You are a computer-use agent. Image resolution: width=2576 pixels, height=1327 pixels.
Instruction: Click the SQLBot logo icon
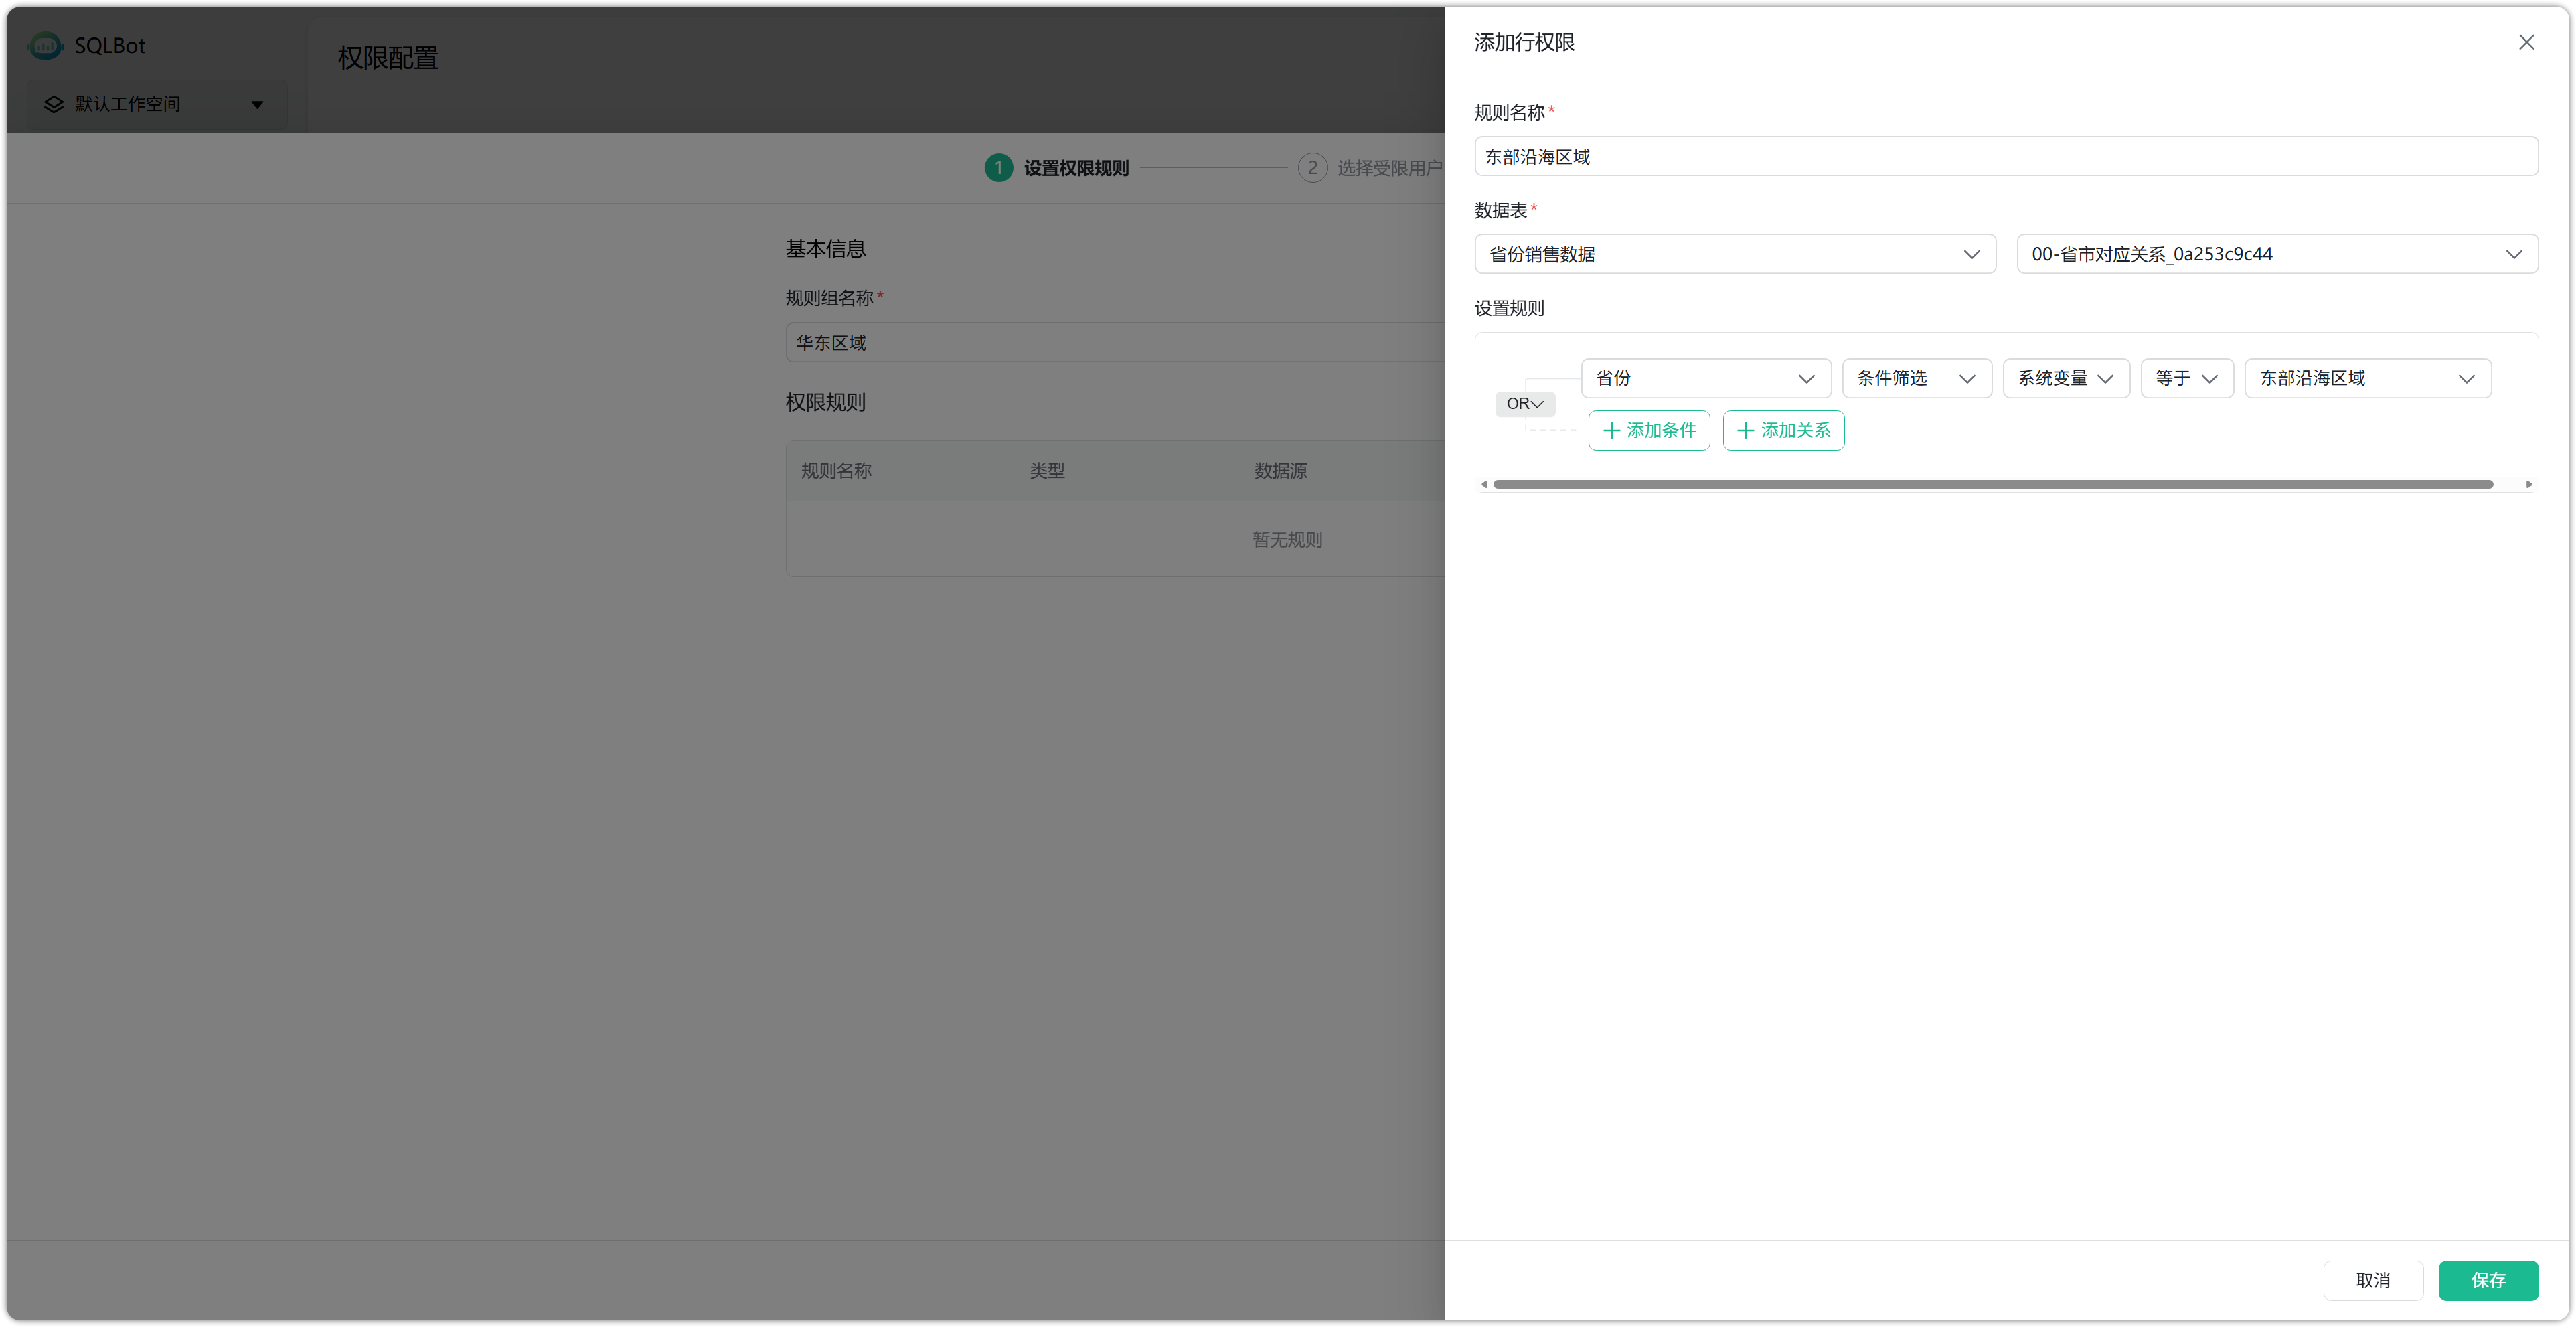click(x=45, y=45)
